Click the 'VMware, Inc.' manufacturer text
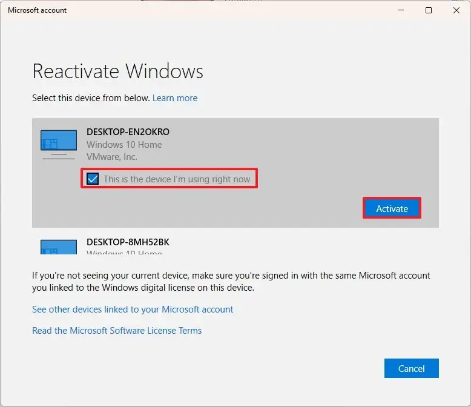The width and height of the screenshot is (471, 407). [112, 157]
